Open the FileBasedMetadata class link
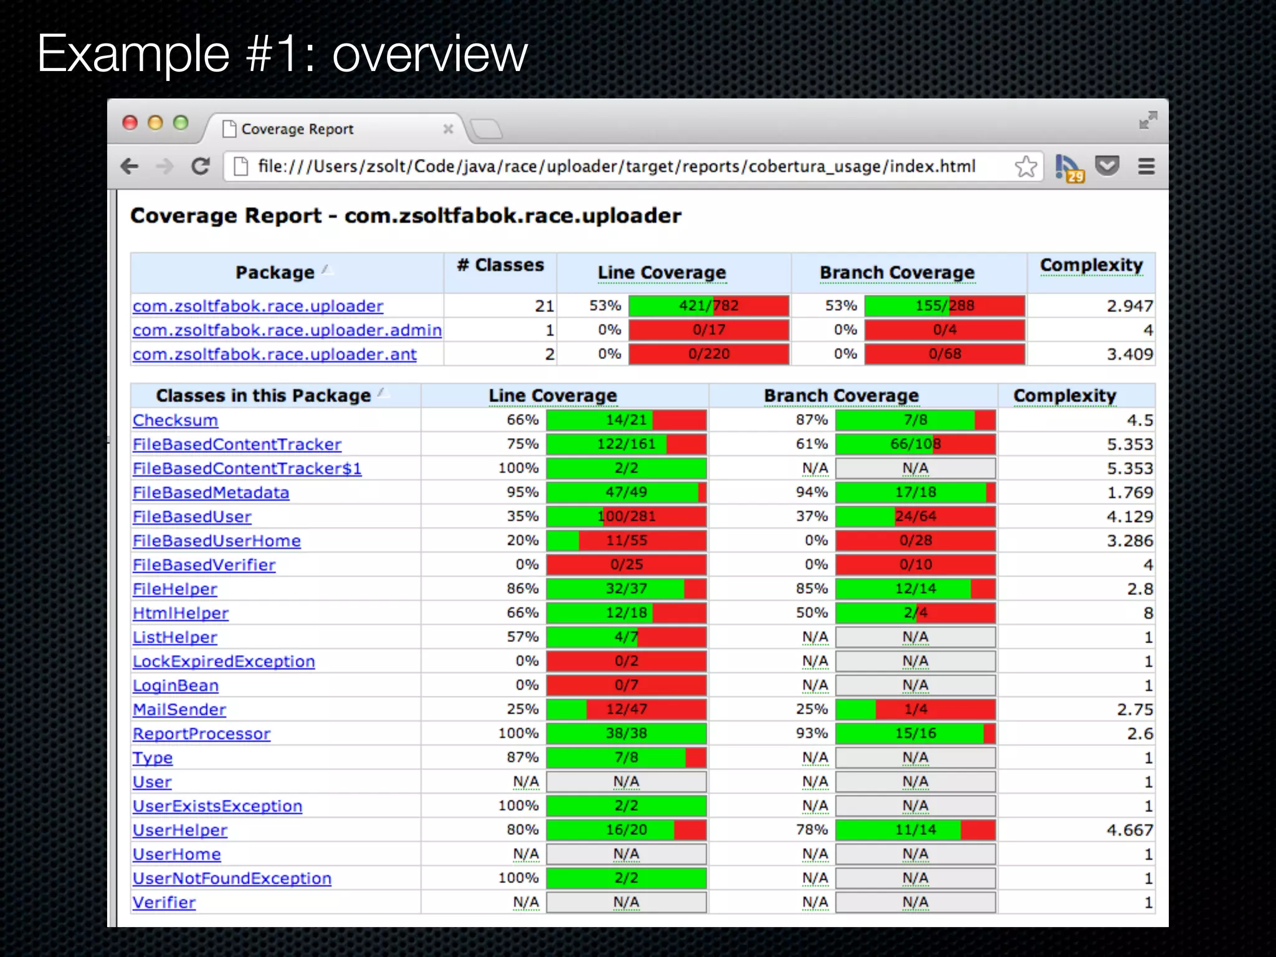Image resolution: width=1276 pixels, height=957 pixels. (x=211, y=492)
